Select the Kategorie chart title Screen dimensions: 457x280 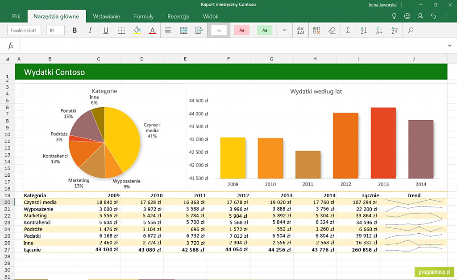click(104, 91)
